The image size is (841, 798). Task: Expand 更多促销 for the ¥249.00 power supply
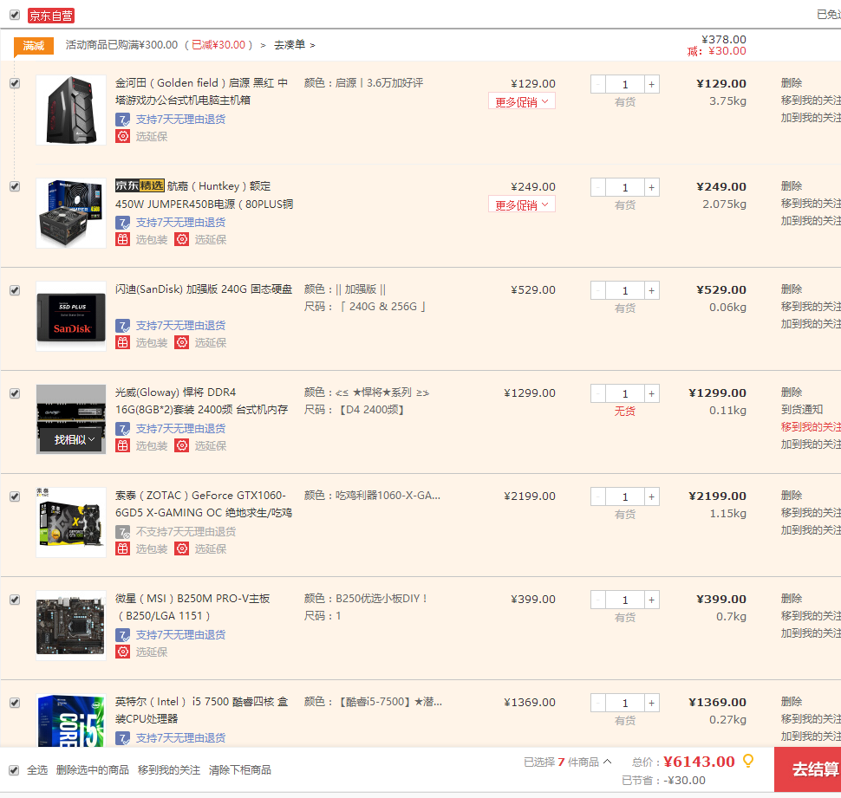[522, 204]
